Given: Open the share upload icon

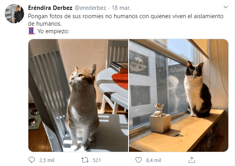Looking at the screenshot, I should (x=192, y=160).
